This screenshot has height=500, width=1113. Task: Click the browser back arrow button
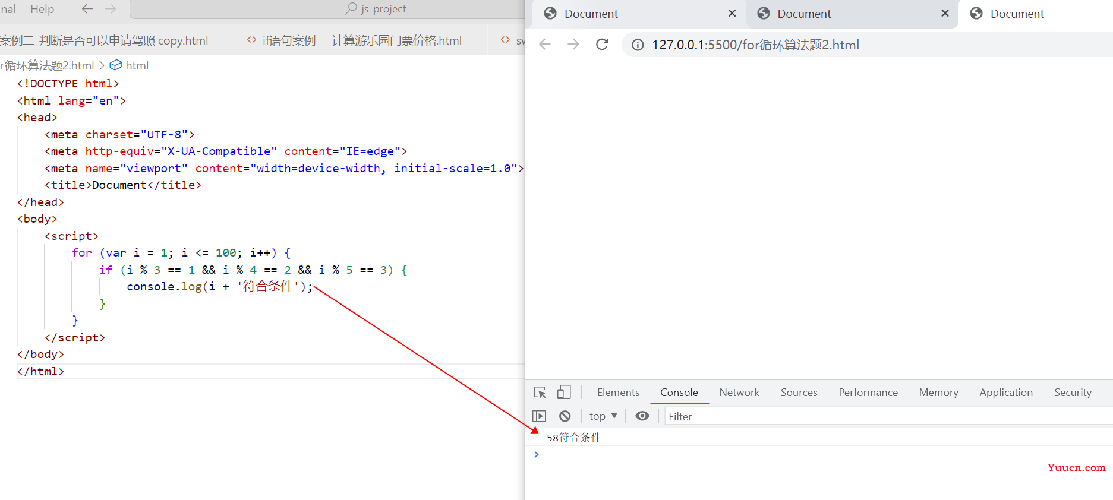(545, 45)
